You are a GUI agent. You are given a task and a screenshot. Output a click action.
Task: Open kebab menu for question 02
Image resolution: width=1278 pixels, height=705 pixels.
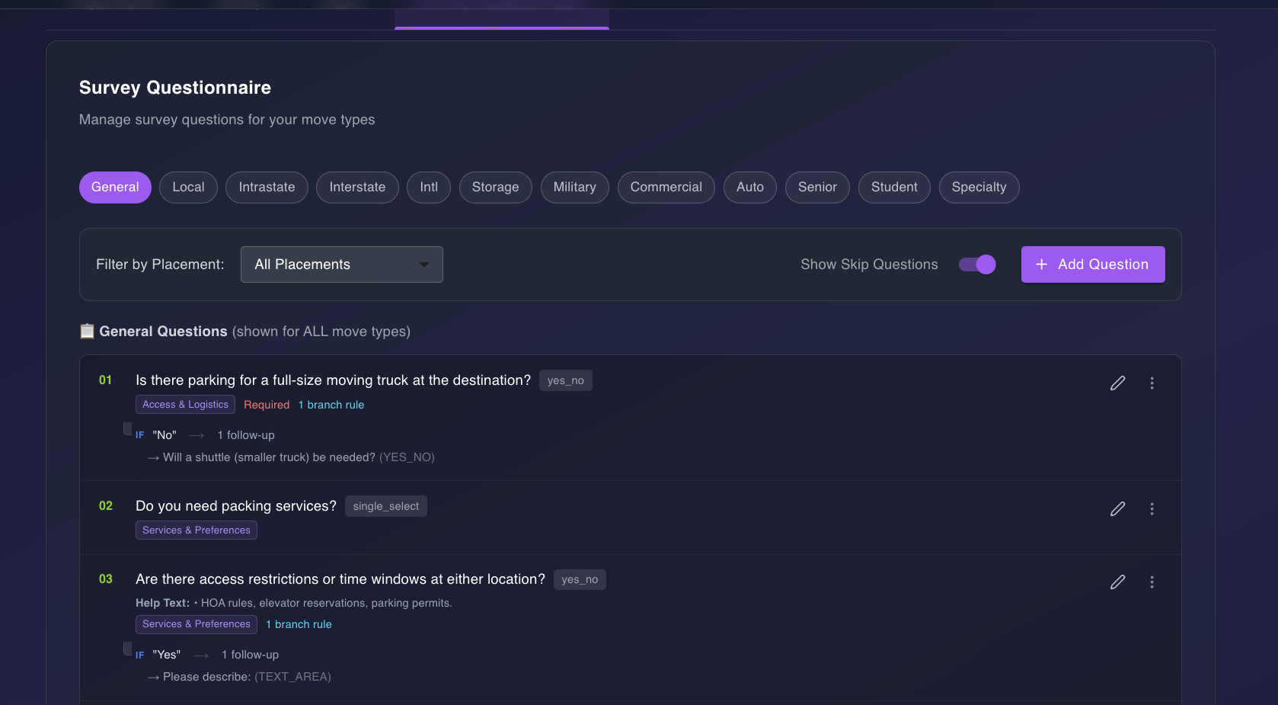1152,509
